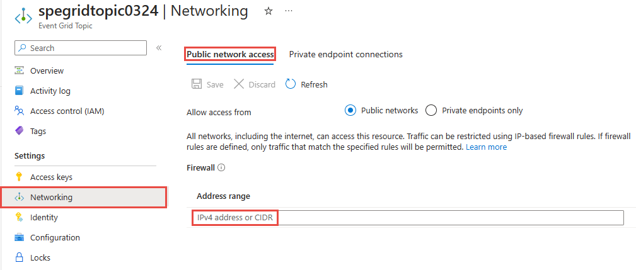This screenshot has width=636, height=270.
Task: Click the Tags icon in sidebar
Action: pos(19,132)
